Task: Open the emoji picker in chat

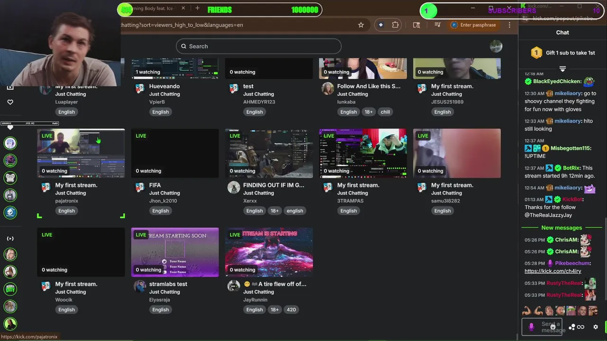Action: [553, 327]
